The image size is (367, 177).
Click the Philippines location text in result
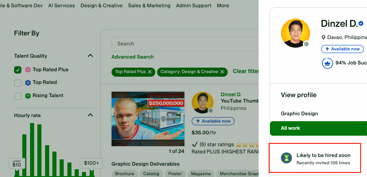[234, 108]
